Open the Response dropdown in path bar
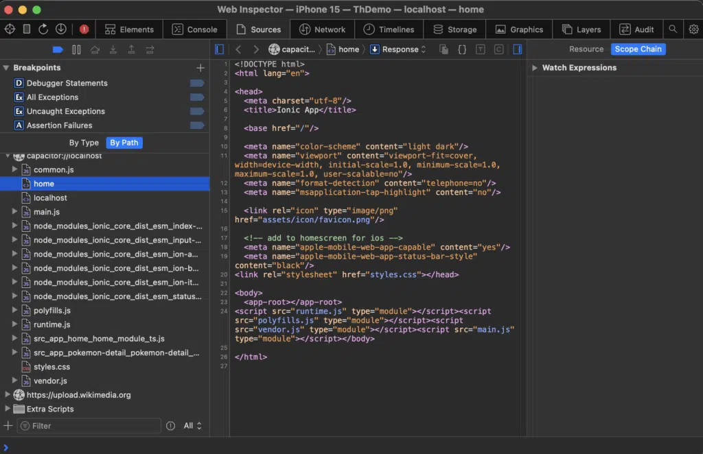Screen dimensions: 703x454 point(398,49)
